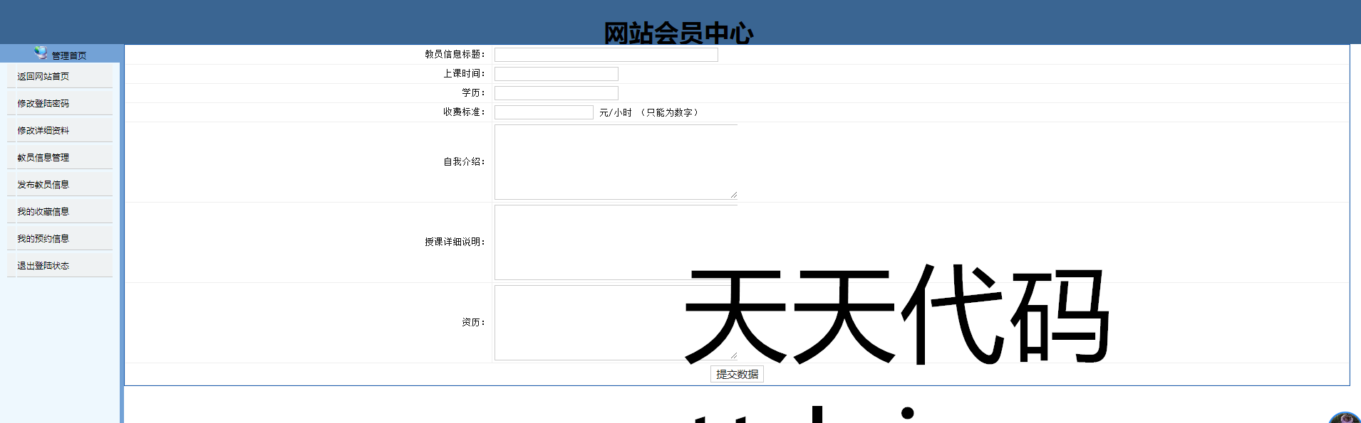Focus the 教员信息标题 text field
This screenshot has width=1361, height=423.
[x=606, y=55]
